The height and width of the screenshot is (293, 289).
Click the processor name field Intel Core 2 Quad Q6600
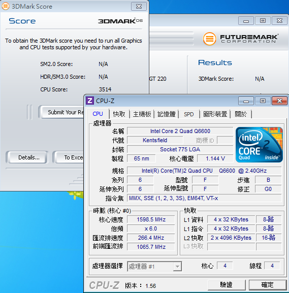(x=180, y=131)
